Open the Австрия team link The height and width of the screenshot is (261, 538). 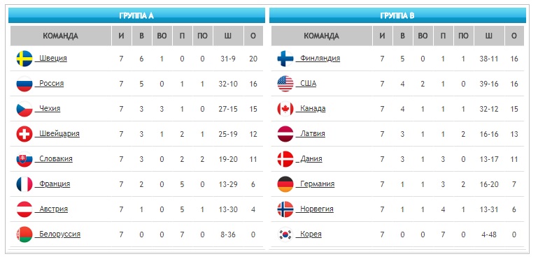(52, 209)
